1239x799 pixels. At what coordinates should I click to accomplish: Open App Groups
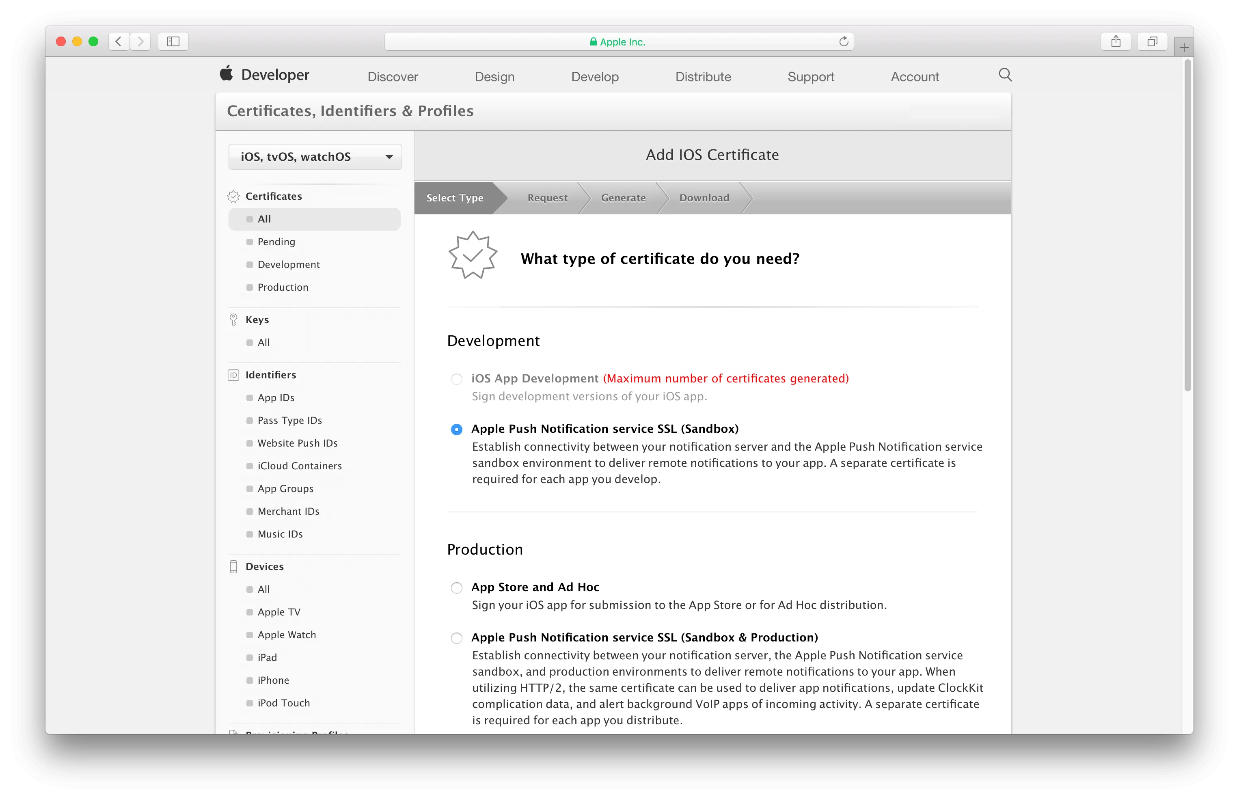[285, 489]
